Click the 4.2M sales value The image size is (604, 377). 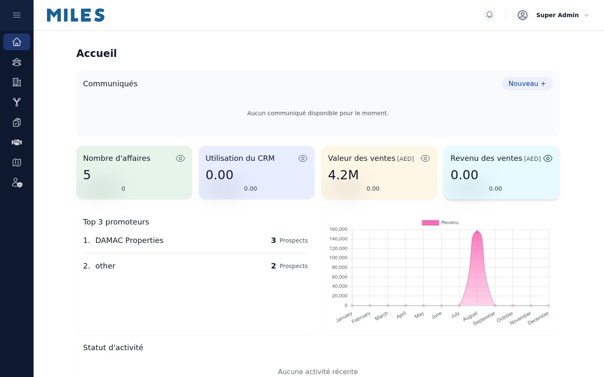344,175
